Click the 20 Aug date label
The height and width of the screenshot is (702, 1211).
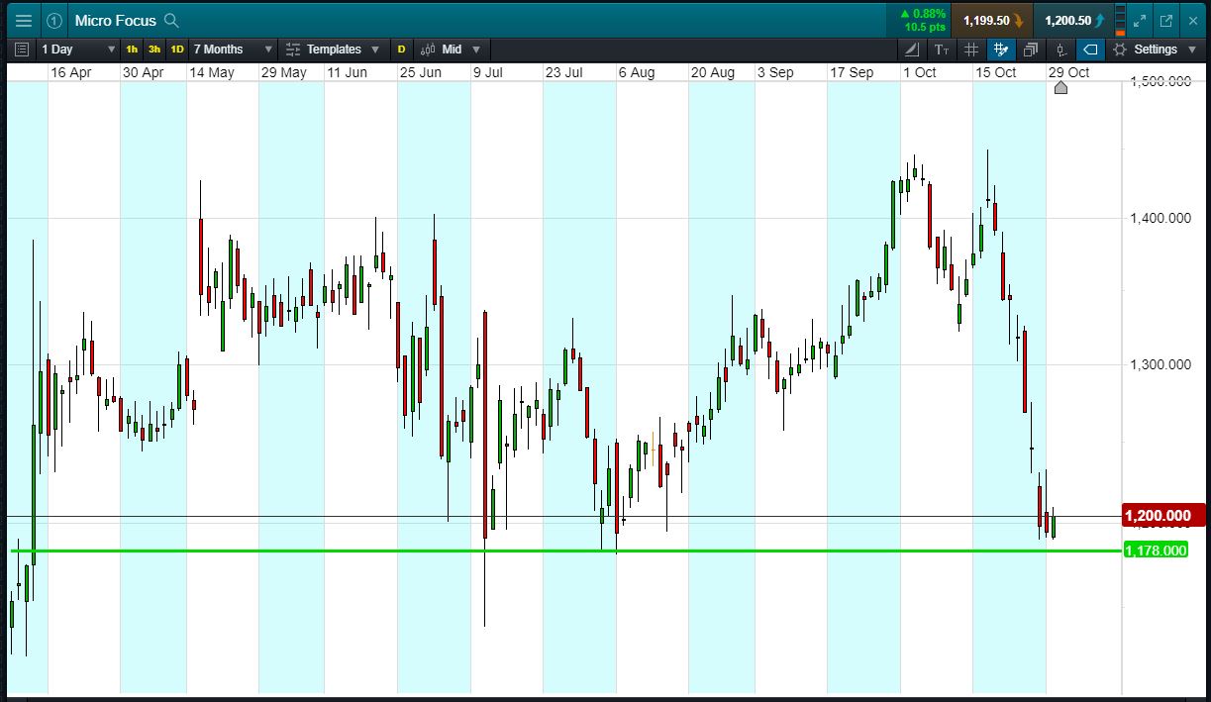pos(713,72)
